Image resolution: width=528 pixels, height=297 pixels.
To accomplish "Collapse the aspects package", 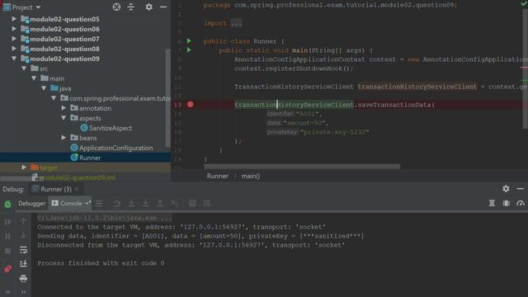I will pyautogui.click(x=64, y=118).
